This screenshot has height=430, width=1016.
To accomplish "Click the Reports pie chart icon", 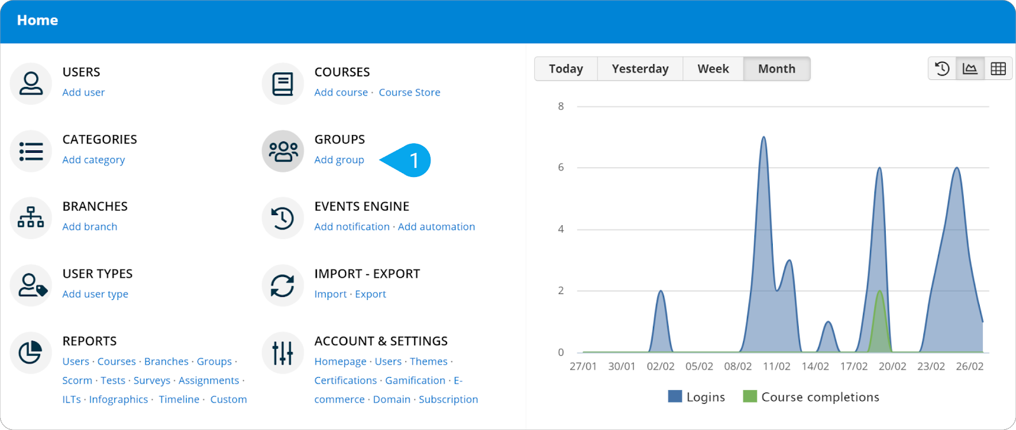I will pos(30,353).
